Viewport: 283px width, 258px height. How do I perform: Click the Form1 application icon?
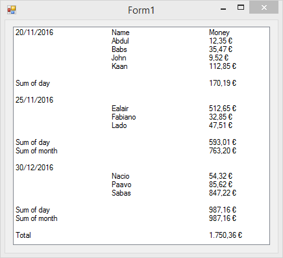pos(12,10)
